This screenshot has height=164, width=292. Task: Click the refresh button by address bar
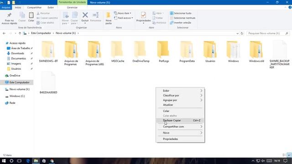point(242,33)
